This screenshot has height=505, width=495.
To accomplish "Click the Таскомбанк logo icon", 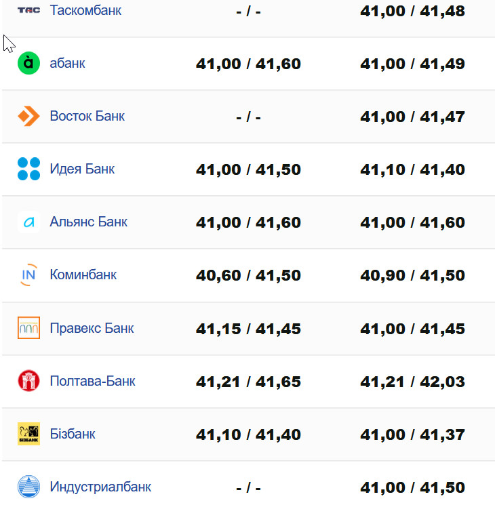I will point(28,10).
